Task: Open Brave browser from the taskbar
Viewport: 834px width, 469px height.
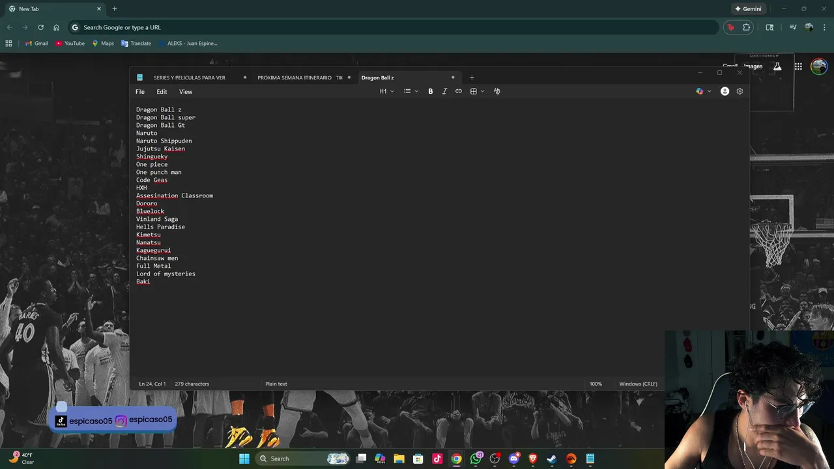Action: [x=533, y=459]
